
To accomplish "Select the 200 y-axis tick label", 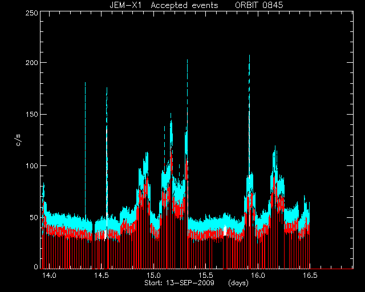I will [x=32, y=63].
